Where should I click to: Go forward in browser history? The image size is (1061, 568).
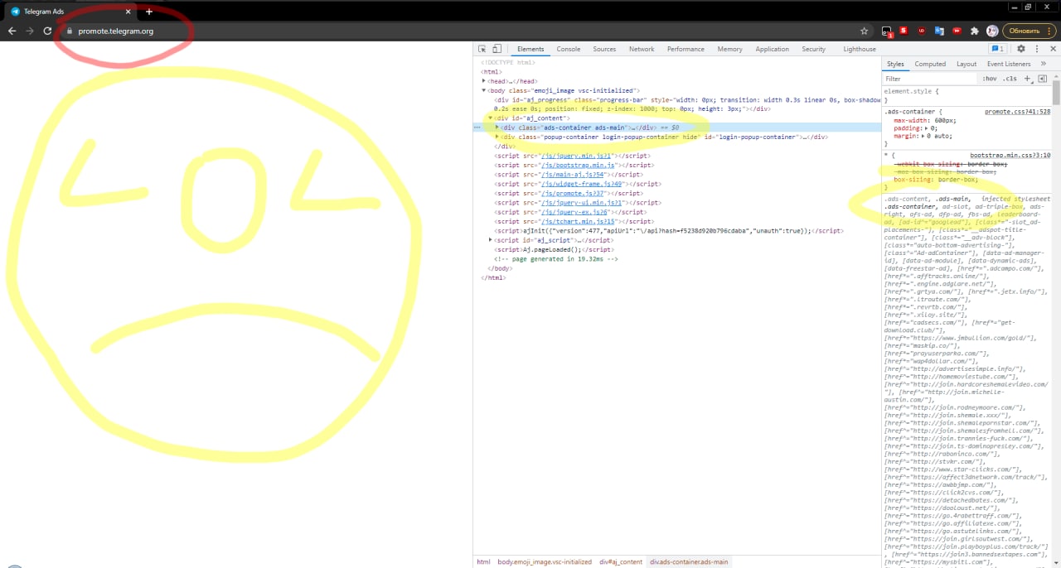click(30, 31)
